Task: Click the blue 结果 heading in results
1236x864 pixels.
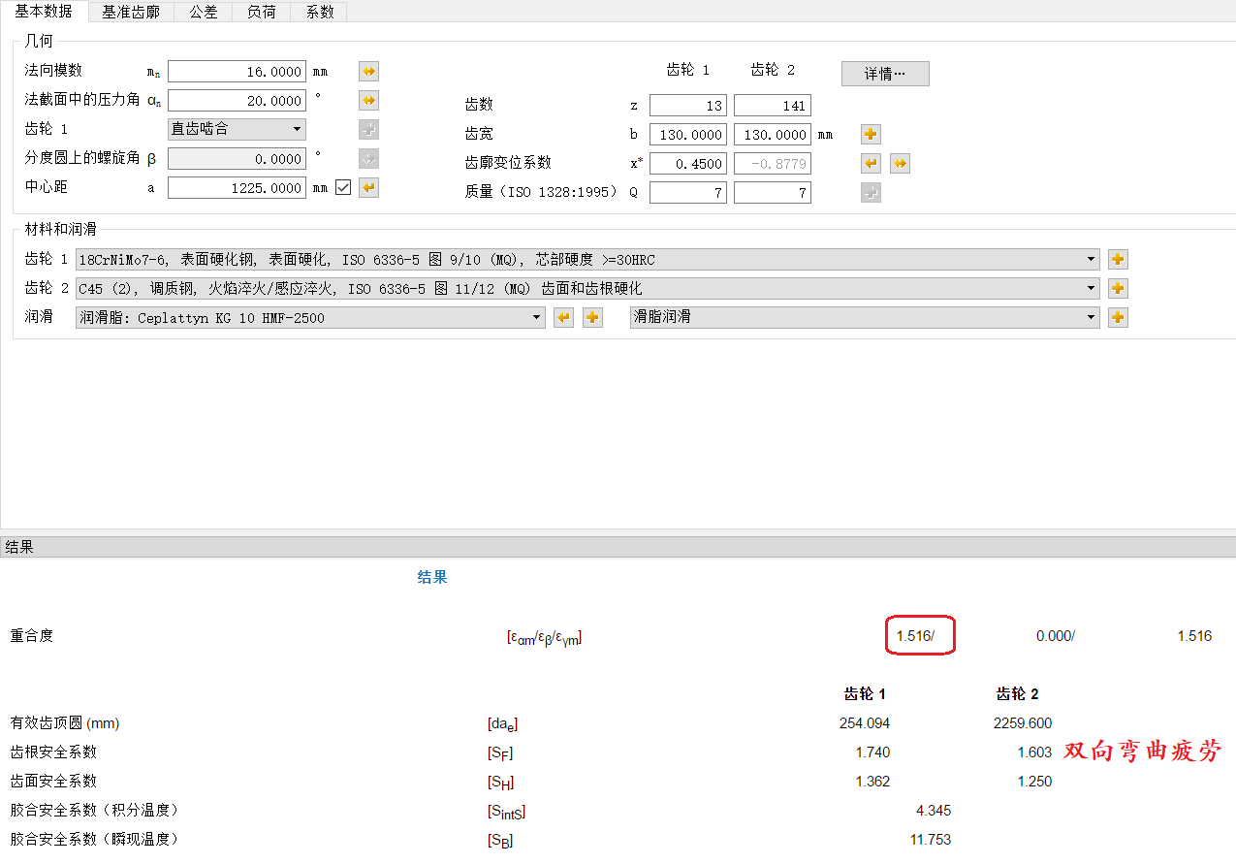Action: [x=432, y=577]
